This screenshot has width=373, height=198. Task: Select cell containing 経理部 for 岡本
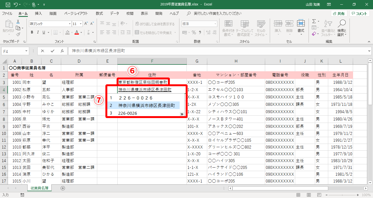pos(79,82)
